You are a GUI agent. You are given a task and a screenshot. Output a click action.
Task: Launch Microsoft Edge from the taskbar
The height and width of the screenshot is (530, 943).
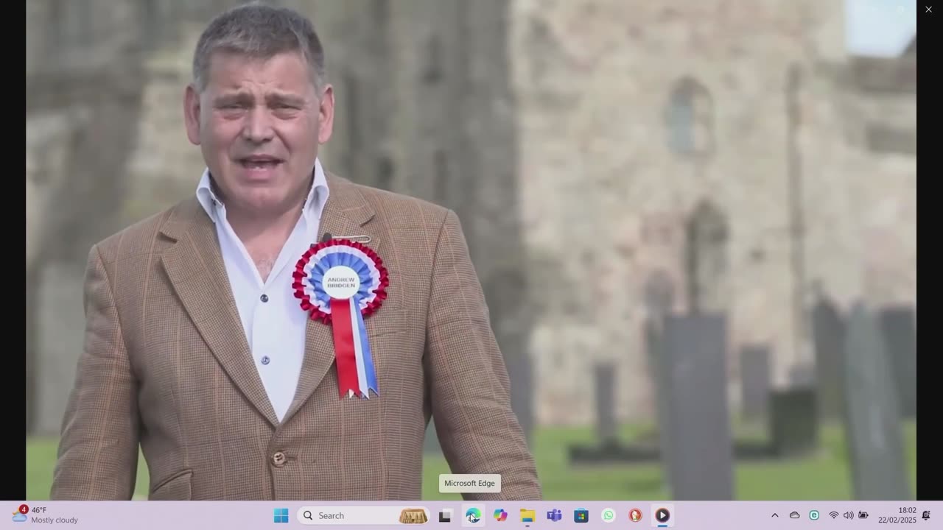click(x=473, y=515)
